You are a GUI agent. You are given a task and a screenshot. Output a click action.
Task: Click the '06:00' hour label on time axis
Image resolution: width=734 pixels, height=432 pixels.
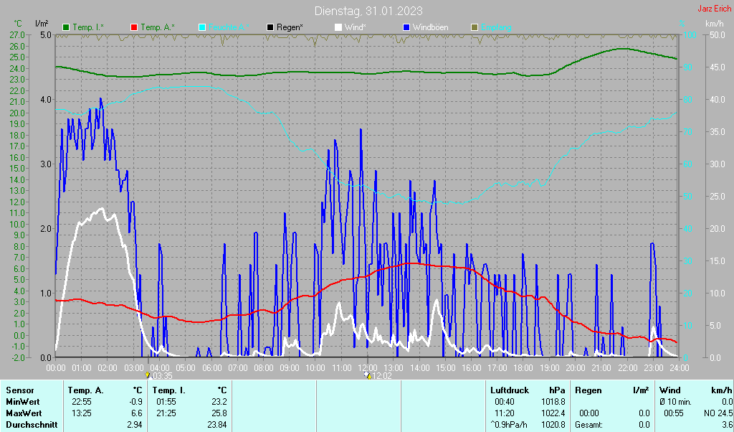click(x=211, y=368)
